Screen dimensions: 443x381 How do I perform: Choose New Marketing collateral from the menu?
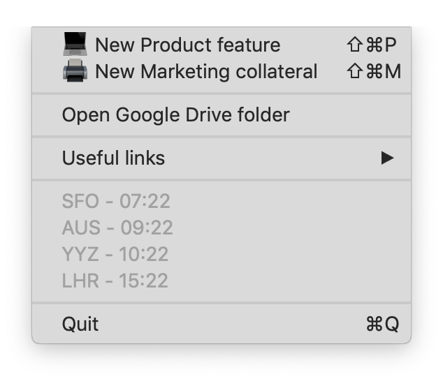(x=206, y=71)
